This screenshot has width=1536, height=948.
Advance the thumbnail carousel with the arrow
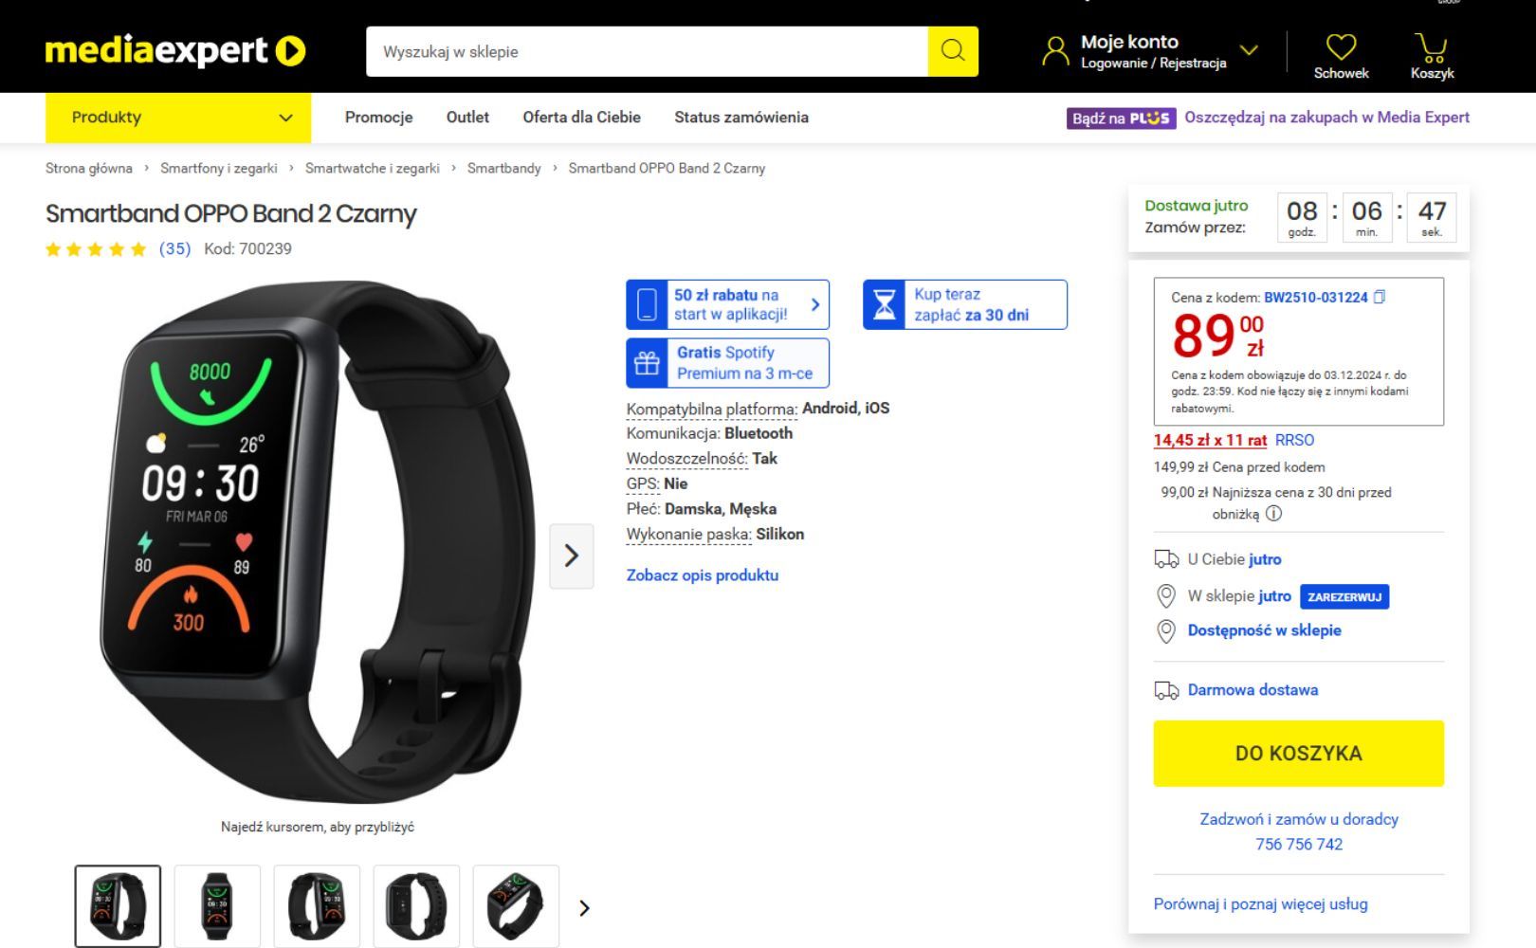pos(584,907)
